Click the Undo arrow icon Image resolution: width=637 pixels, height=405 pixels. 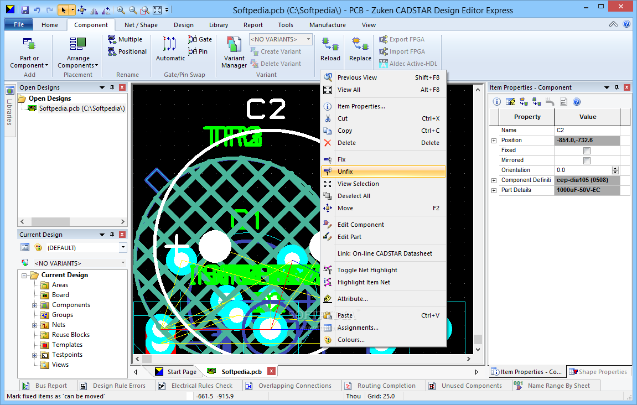[37, 10]
